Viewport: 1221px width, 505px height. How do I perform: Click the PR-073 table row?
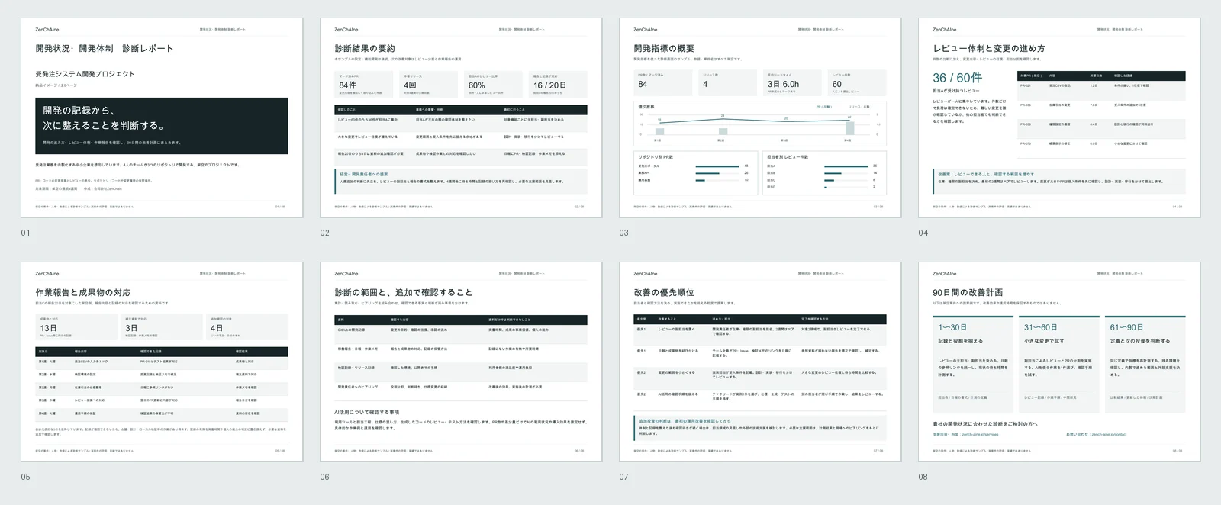(1102, 147)
